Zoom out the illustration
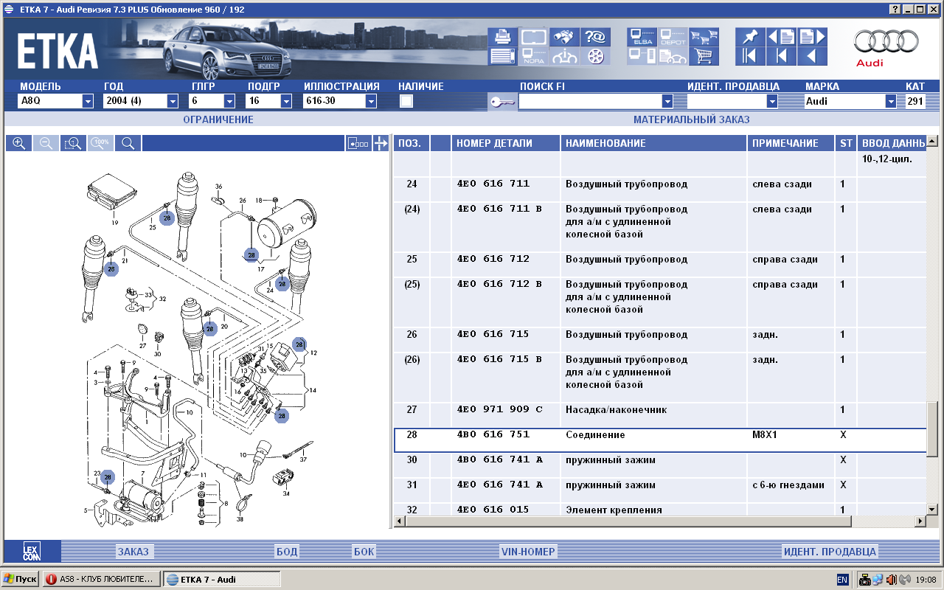Image resolution: width=944 pixels, height=590 pixels. (46, 143)
